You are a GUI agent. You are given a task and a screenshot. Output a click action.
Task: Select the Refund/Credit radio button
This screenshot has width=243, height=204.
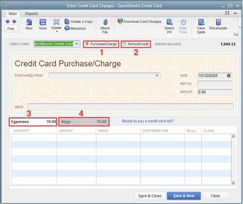coord(125,44)
